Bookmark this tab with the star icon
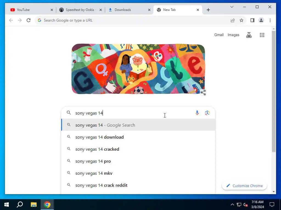Viewport: 281px width, 210px height. pyautogui.click(x=241, y=20)
